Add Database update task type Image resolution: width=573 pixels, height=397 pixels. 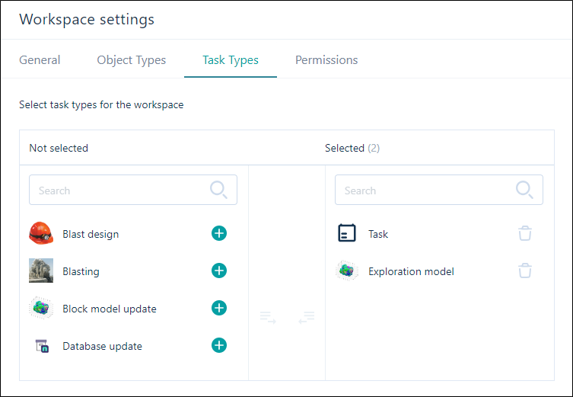(219, 345)
